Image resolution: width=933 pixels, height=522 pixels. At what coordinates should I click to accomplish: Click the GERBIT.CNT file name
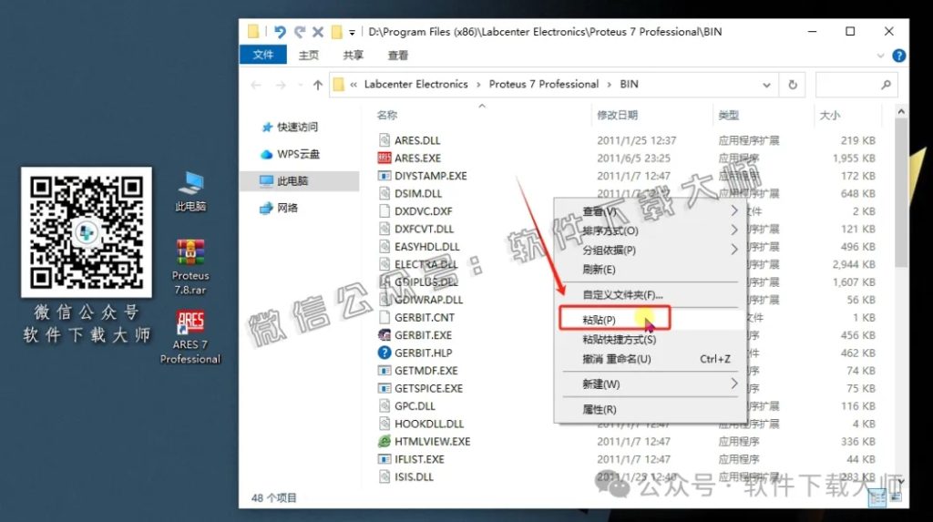point(425,317)
